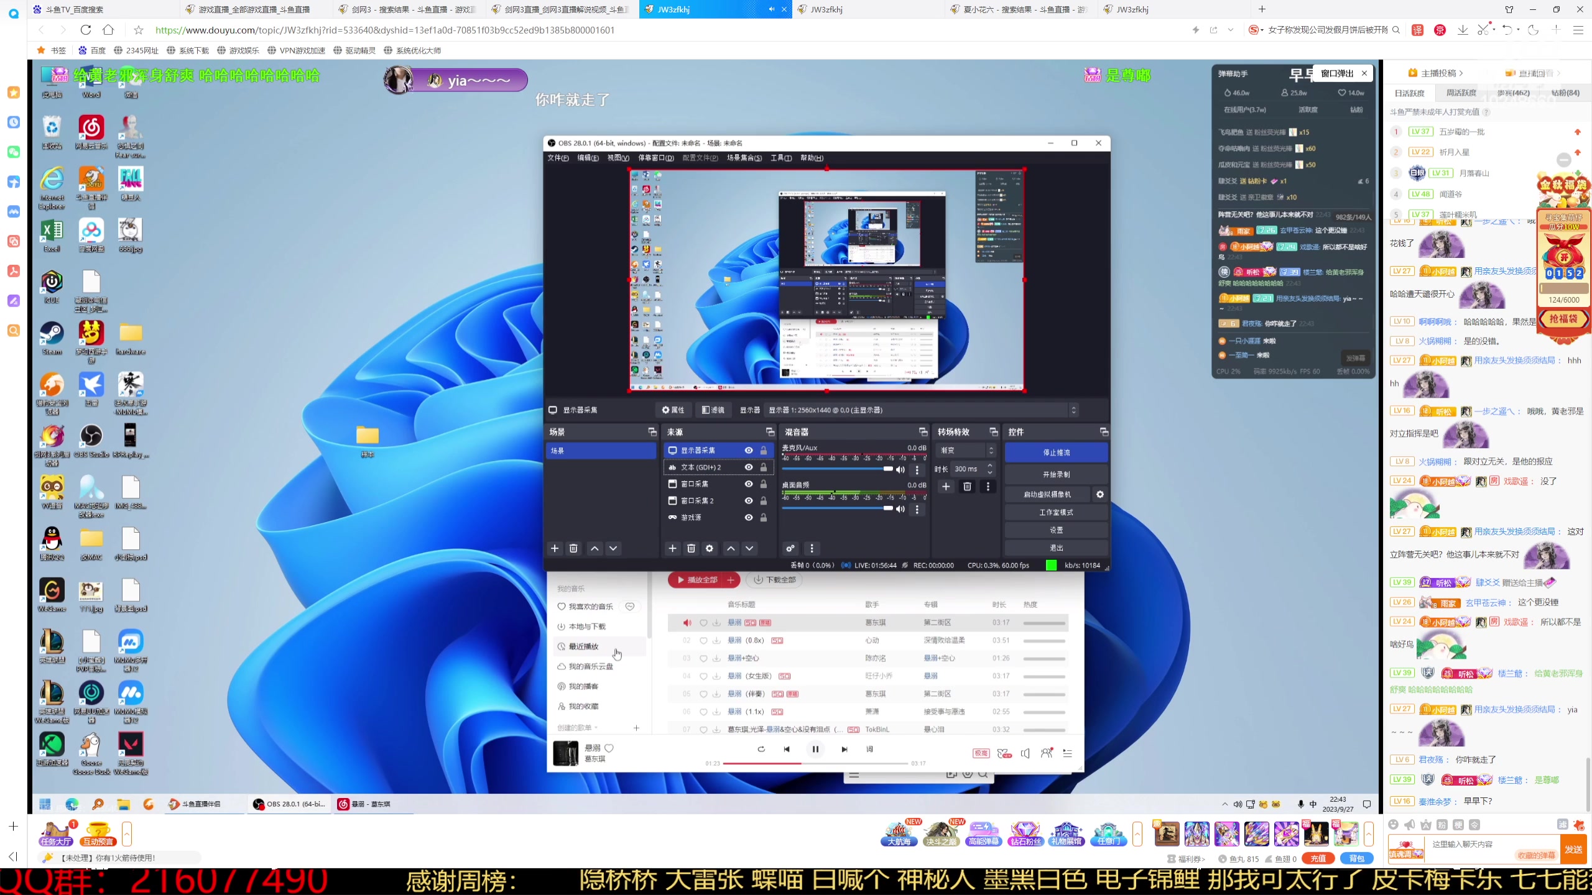Mute the Mic/Aux speaker icon
Screen dimensions: 1592x895
(900, 470)
